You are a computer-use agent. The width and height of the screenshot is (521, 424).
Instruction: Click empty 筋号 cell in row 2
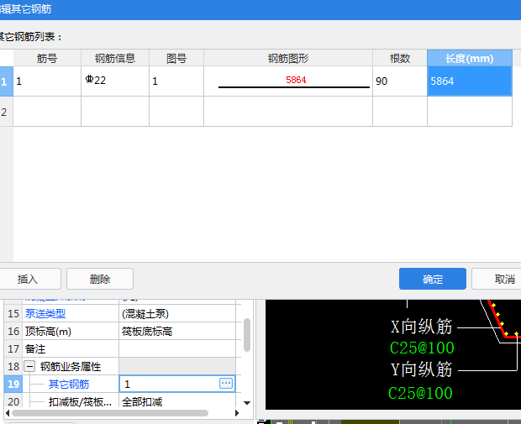[47, 112]
